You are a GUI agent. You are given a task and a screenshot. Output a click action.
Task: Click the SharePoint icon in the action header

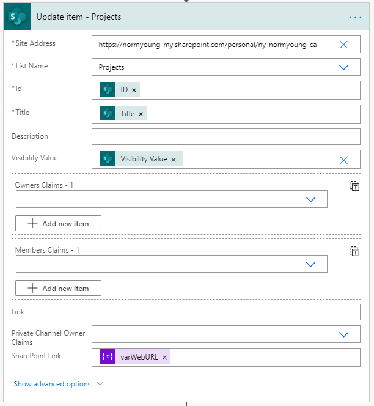17,17
